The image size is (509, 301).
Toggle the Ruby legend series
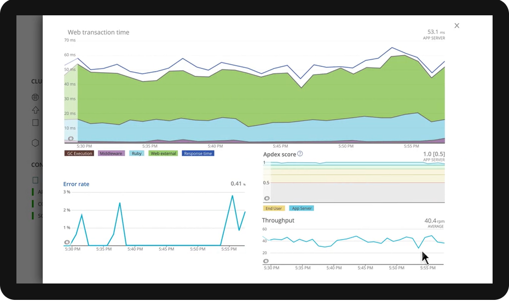tap(137, 154)
